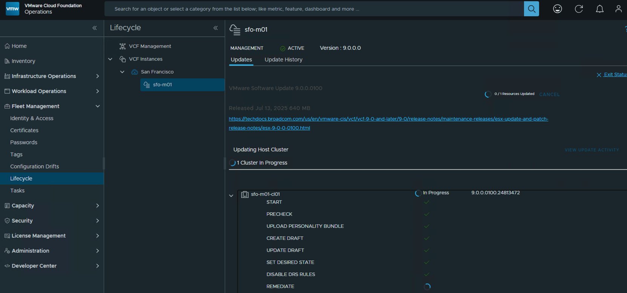Click the Security shield icon
The height and width of the screenshot is (293, 627).
point(7,221)
